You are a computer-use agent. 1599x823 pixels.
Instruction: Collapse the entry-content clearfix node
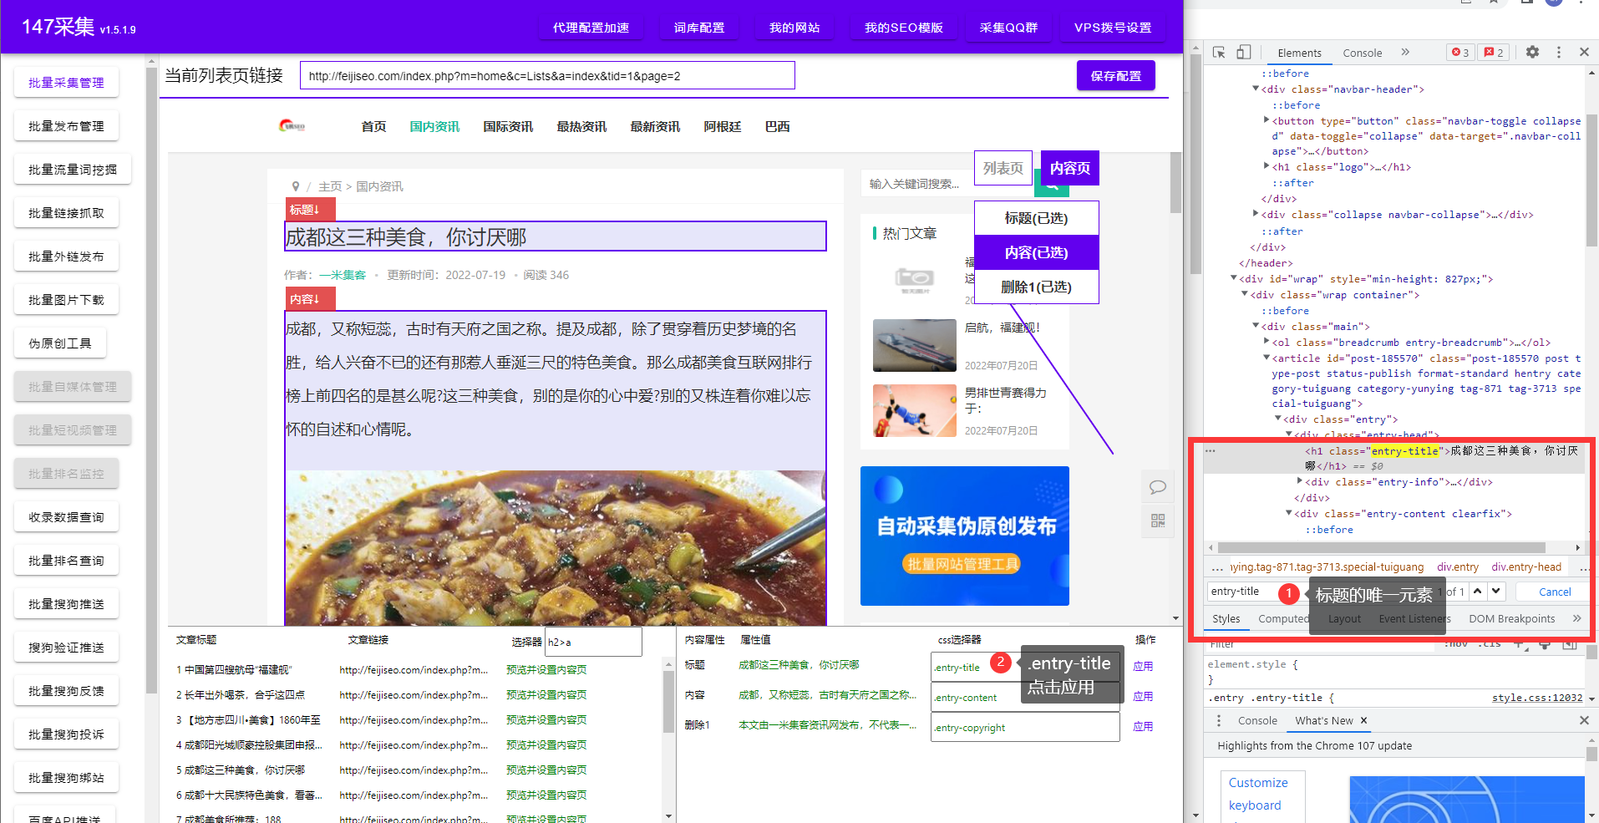1288,513
